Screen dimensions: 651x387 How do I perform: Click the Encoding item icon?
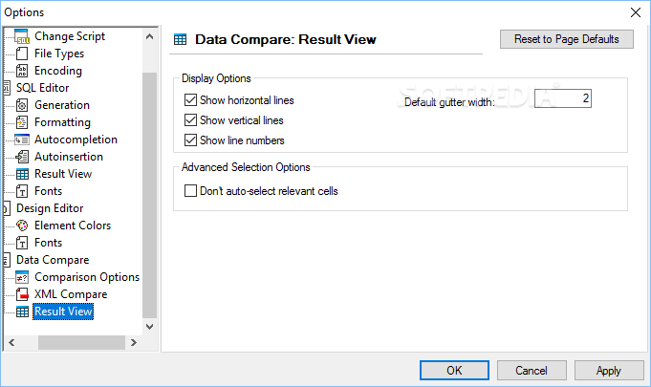click(x=23, y=71)
